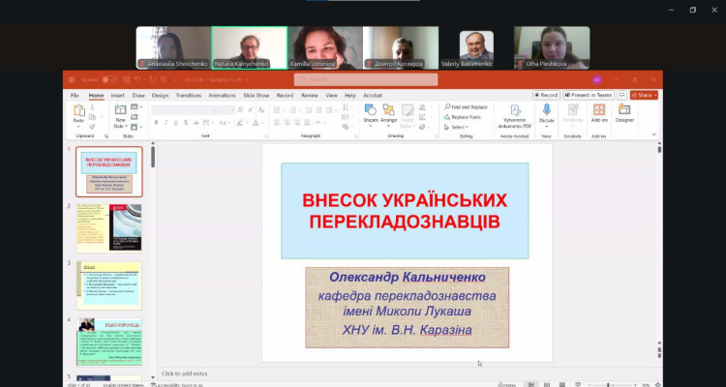Click the Cut scissors icon
The width and height of the screenshot is (726, 387).
point(92,107)
